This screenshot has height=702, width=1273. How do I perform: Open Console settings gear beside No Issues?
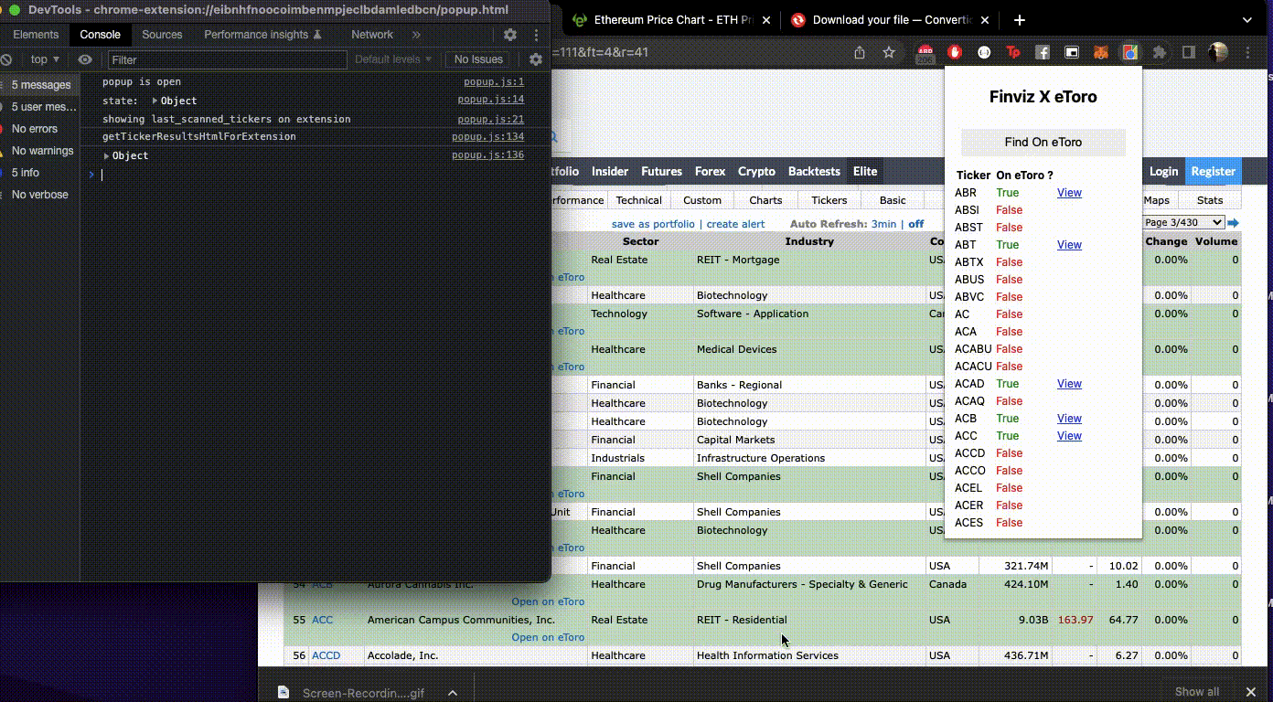[x=536, y=59]
